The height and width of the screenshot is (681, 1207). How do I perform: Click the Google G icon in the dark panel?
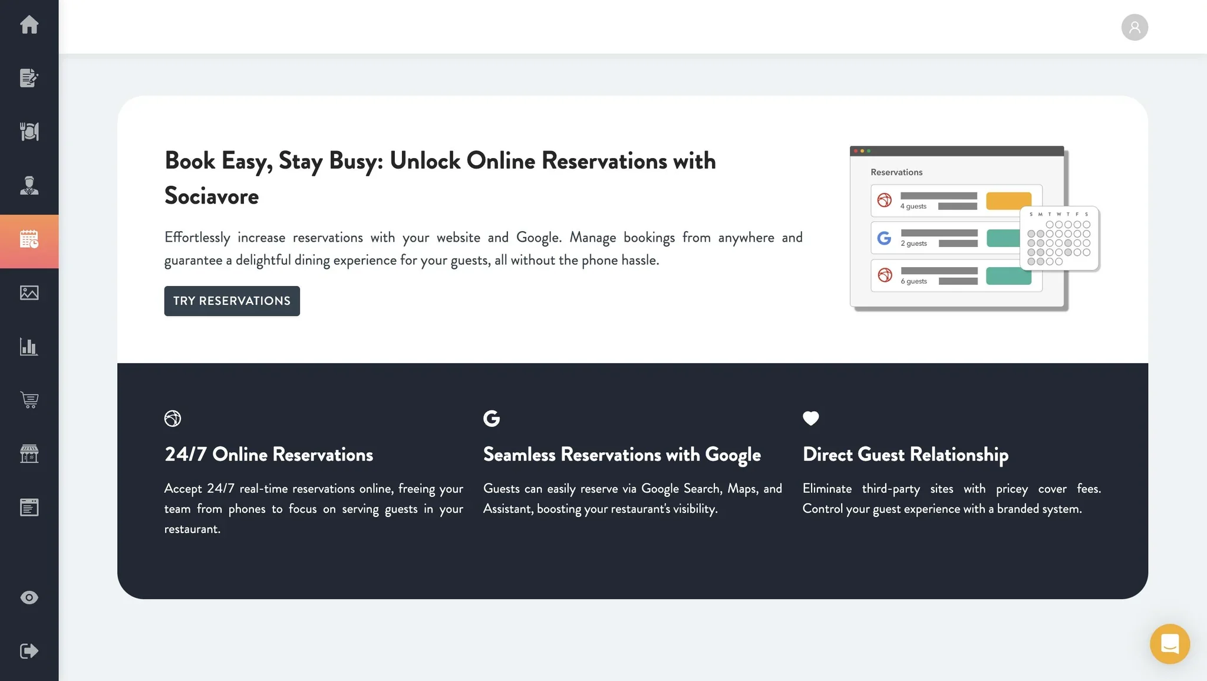coord(492,418)
